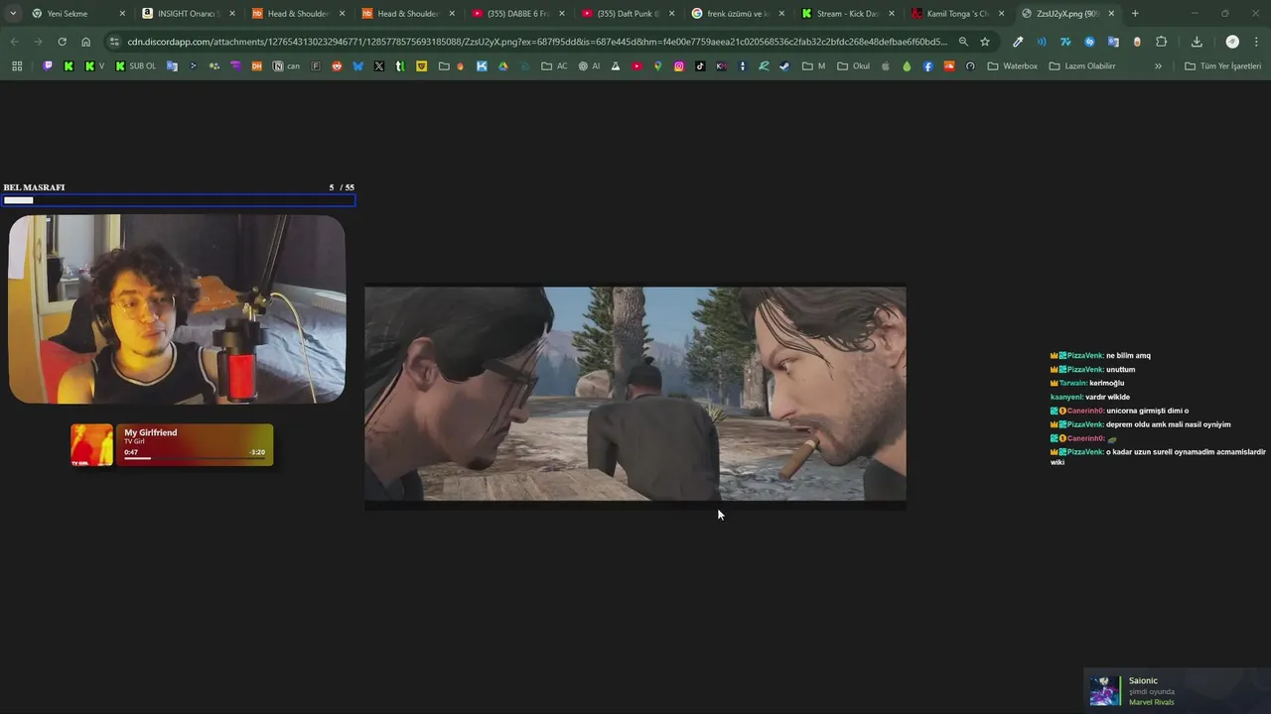Close the Kamil Tonga tab
Image resolution: width=1271 pixels, height=714 pixels.
click(1001, 14)
